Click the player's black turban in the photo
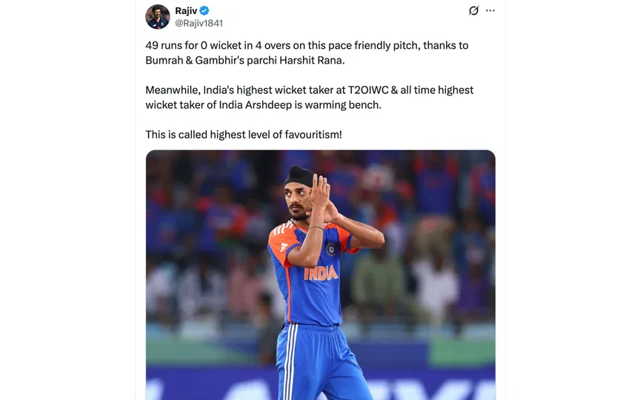 pos(298,176)
